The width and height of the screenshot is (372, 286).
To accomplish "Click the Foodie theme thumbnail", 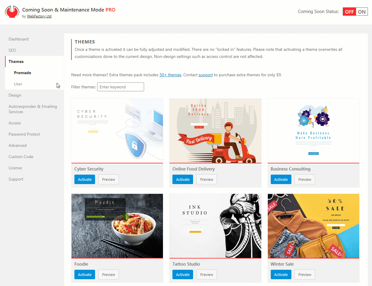I will (117, 226).
